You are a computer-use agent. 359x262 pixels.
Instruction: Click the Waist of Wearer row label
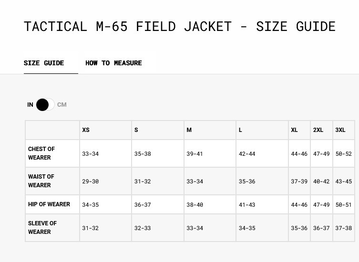(x=41, y=181)
